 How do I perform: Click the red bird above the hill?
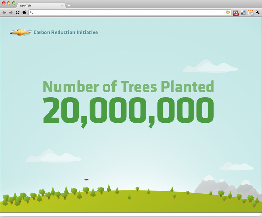click(86, 179)
